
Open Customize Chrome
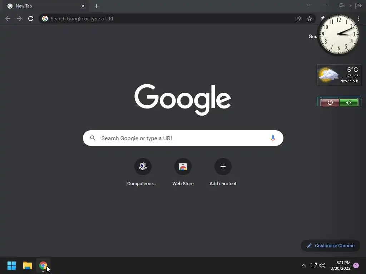click(x=331, y=245)
